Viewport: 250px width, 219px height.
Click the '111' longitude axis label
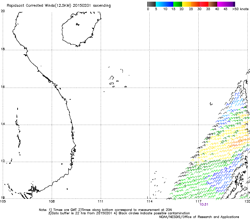point(100,201)
